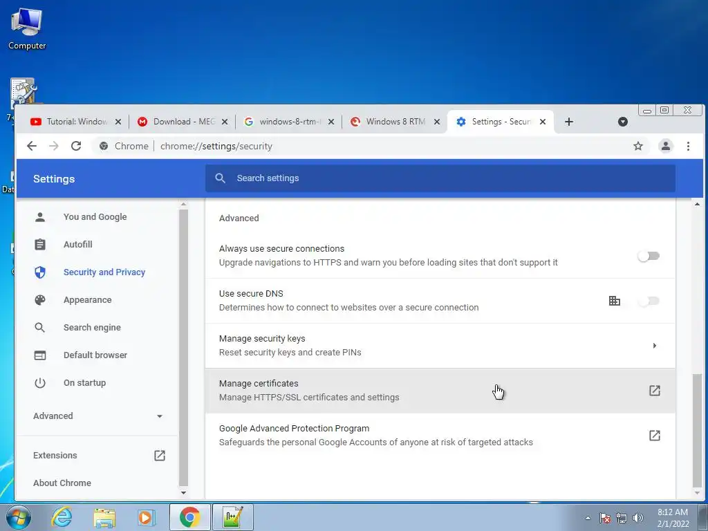Open the Chrome profile avatar

coord(666,146)
